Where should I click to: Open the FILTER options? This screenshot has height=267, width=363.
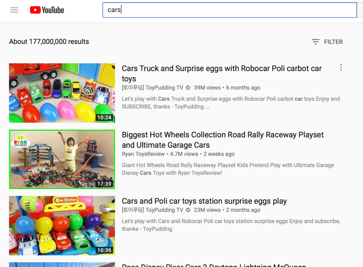point(327,42)
